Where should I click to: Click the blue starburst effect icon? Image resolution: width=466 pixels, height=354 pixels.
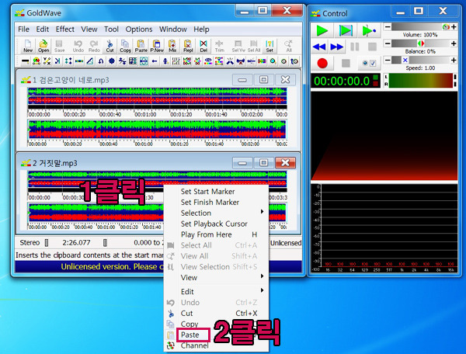click(x=111, y=61)
